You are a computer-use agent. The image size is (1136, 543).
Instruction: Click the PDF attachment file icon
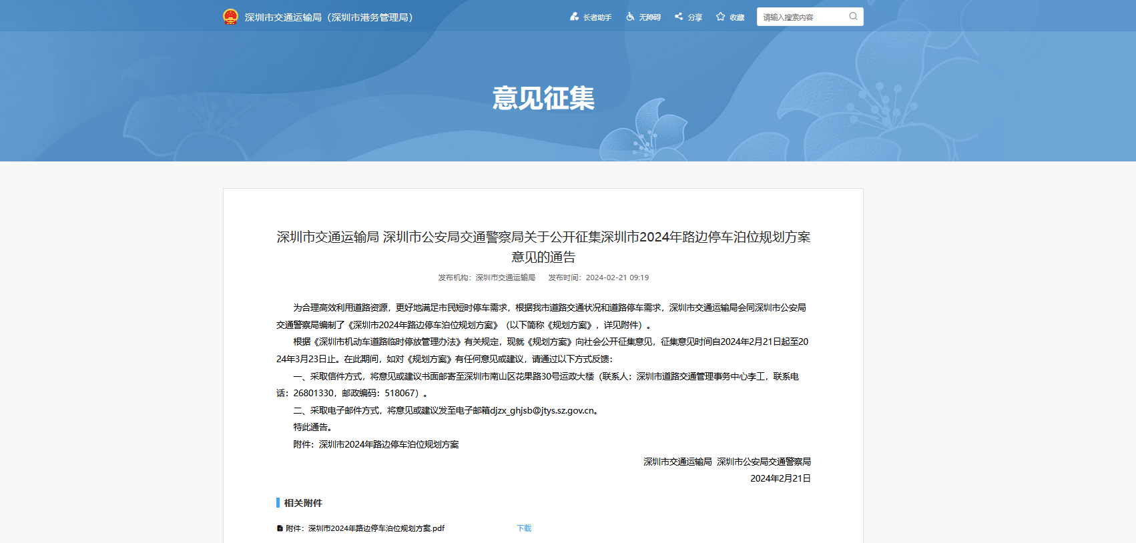[x=280, y=528]
